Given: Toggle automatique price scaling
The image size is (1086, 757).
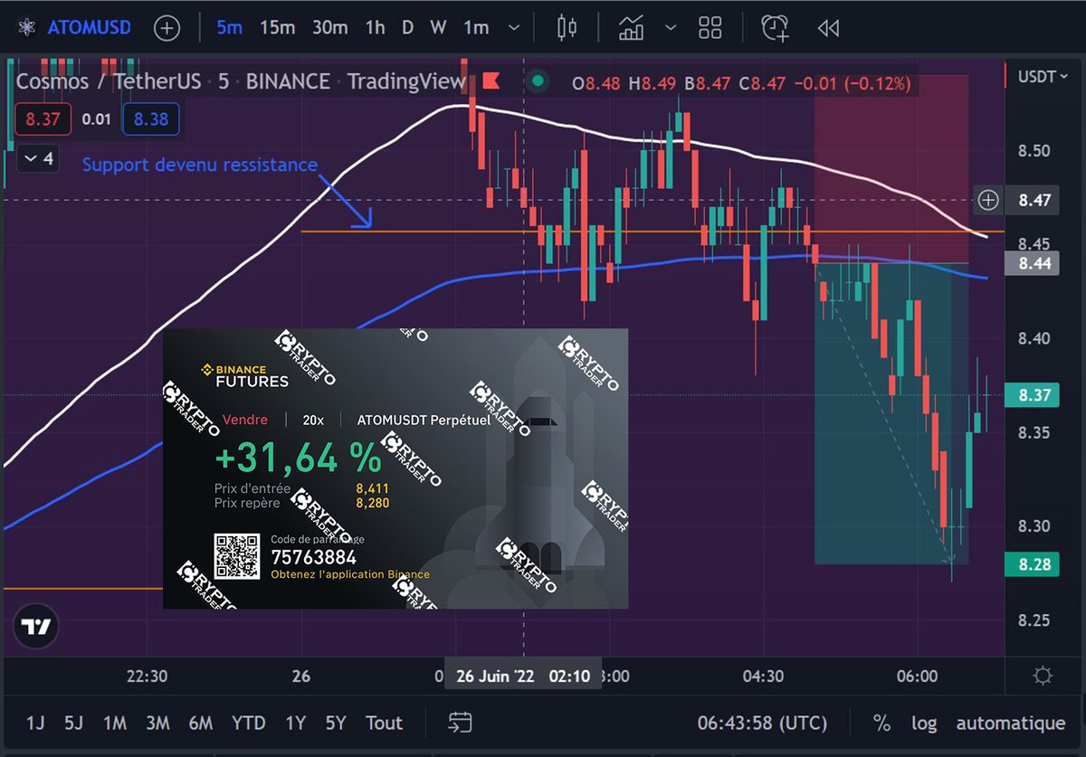Looking at the screenshot, I should coord(1011,723).
